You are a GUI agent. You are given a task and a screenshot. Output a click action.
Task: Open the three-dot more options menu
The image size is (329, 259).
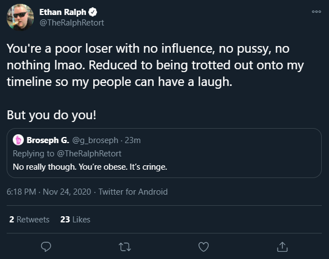tap(316, 12)
